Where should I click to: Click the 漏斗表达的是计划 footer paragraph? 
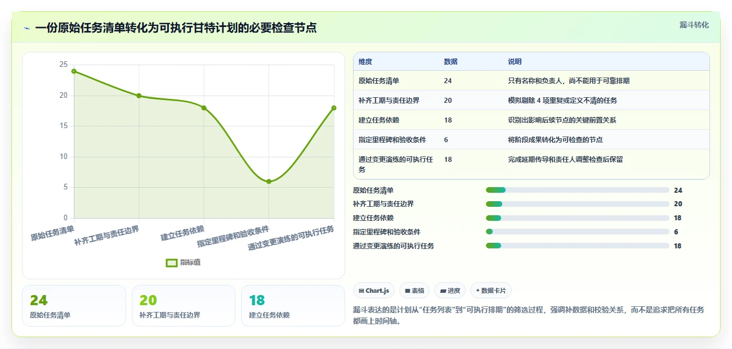pyautogui.click(x=528, y=315)
